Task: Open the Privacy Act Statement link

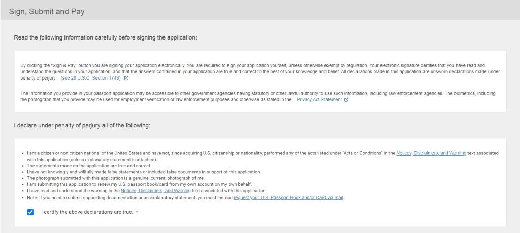Action: (319, 100)
